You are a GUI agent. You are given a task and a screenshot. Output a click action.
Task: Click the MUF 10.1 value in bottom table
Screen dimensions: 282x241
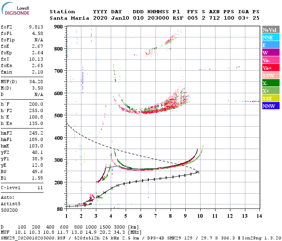click(21, 233)
